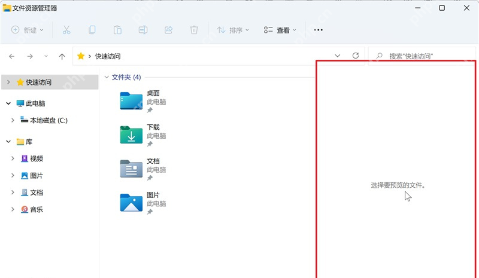Image resolution: width=479 pixels, height=278 pixels.
Task: Select the 文档 folder icon in file list
Action: (131, 169)
